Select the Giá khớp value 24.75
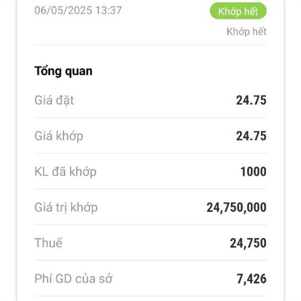This screenshot has width=301, height=301. (251, 136)
